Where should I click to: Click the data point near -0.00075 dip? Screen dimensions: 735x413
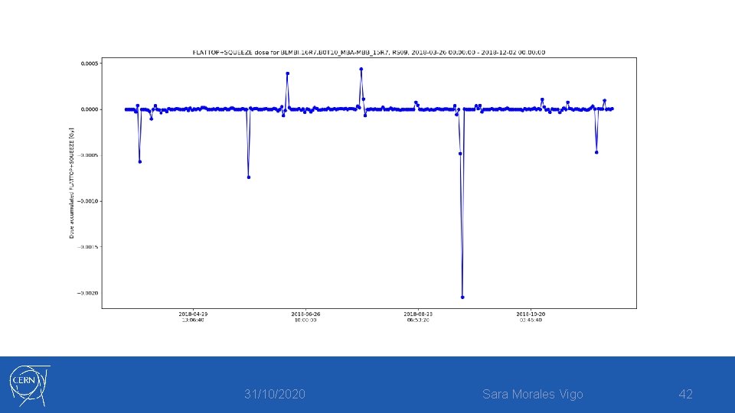[249, 177]
